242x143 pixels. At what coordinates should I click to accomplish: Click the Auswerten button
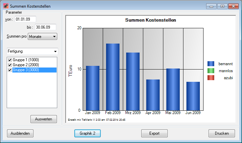click(43, 119)
